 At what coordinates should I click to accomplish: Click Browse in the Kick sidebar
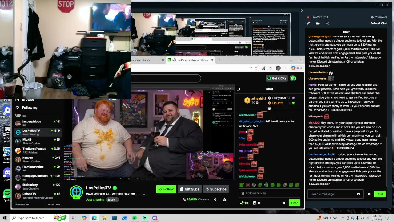[28, 100]
